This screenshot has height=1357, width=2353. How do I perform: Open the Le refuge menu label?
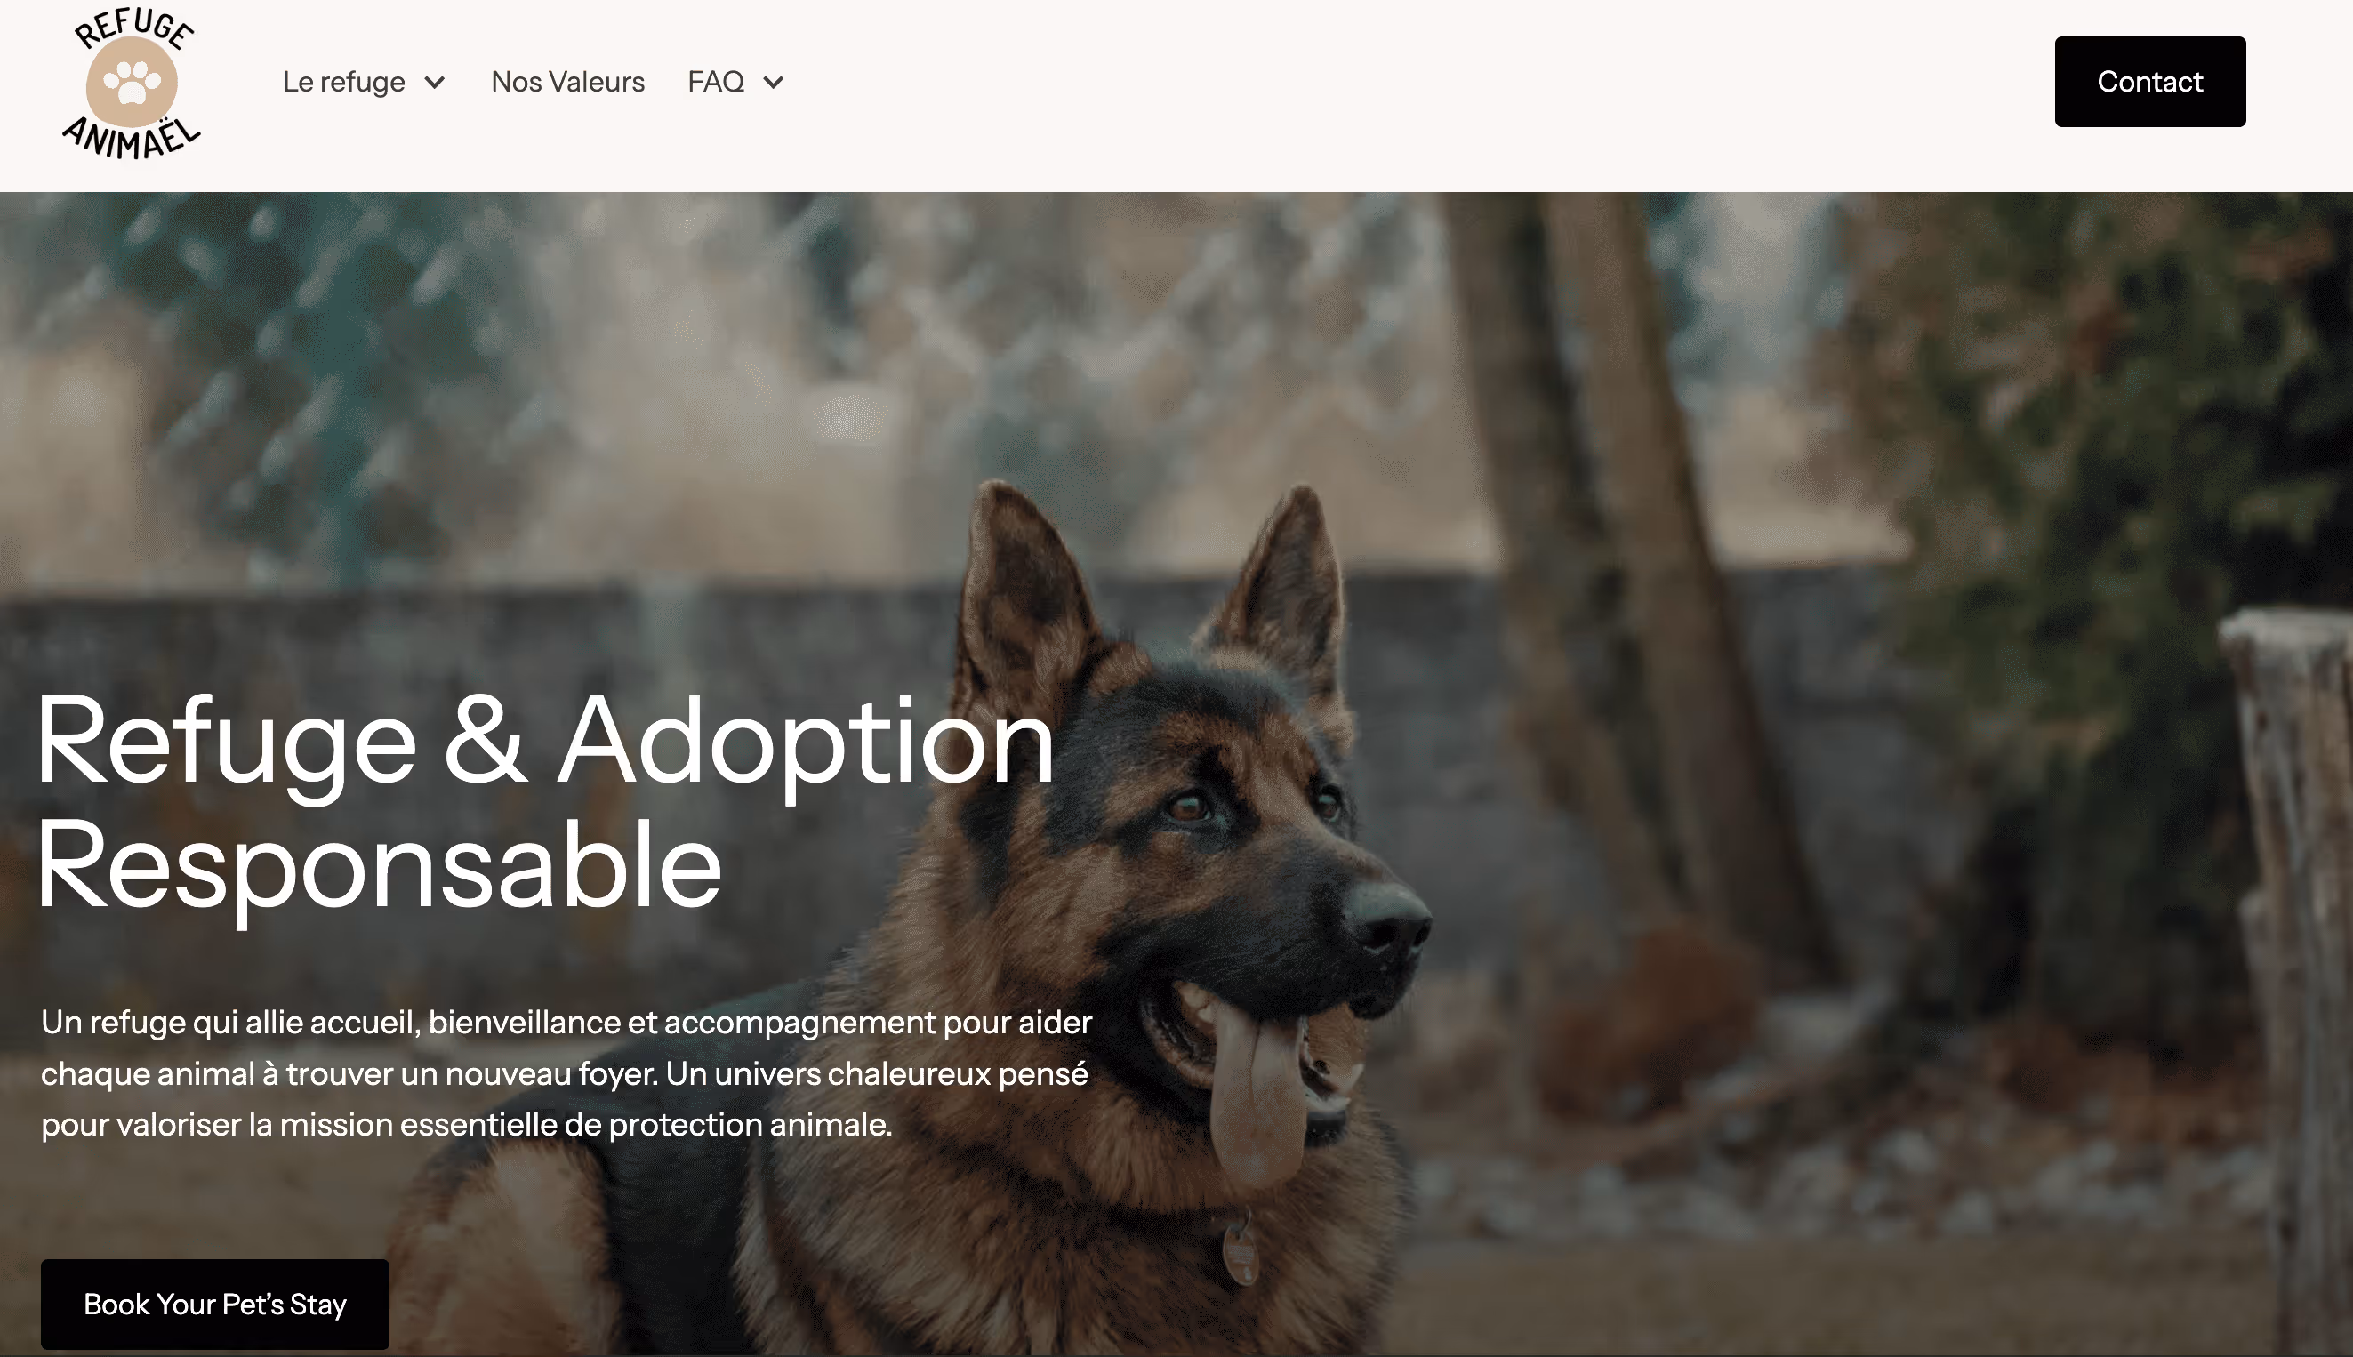pyautogui.click(x=344, y=82)
